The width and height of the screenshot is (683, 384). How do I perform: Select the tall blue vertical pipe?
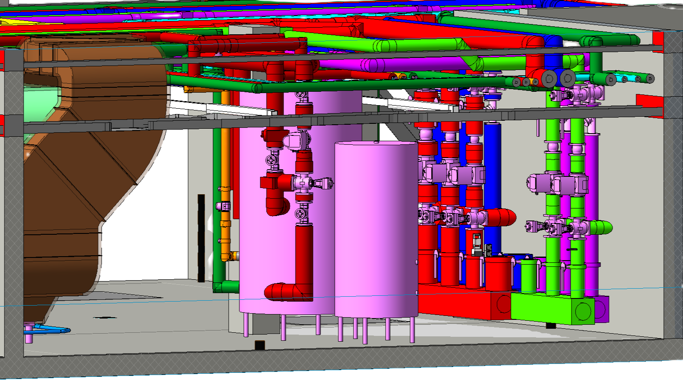tap(492, 187)
